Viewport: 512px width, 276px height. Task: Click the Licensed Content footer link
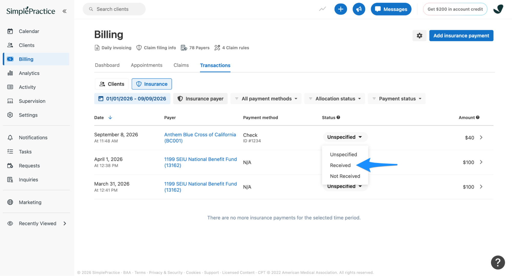point(238,272)
